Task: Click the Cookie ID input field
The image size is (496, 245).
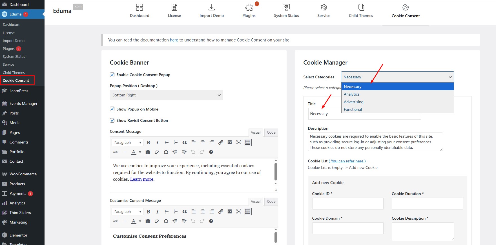Action: pyautogui.click(x=348, y=204)
